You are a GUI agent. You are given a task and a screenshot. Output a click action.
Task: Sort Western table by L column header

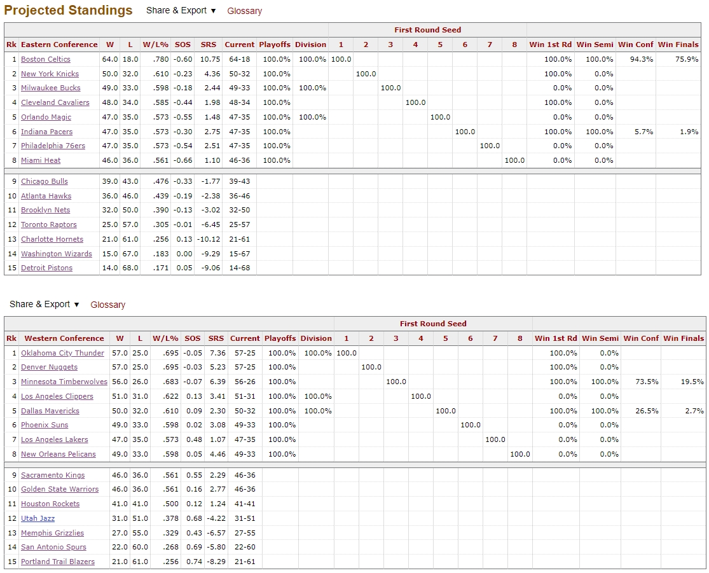click(x=140, y=338)
